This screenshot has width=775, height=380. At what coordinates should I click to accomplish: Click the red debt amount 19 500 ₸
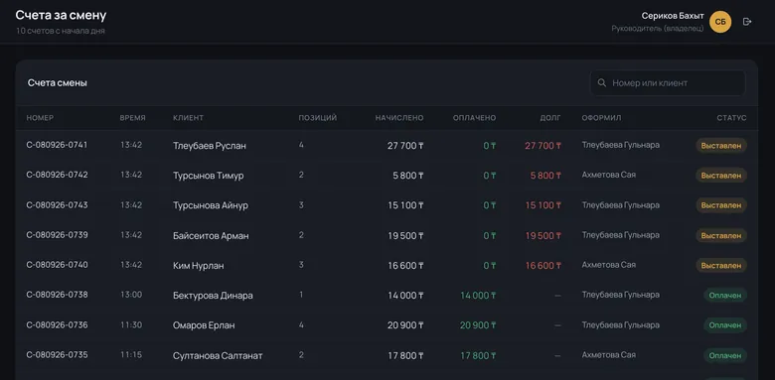click(542, 236)
